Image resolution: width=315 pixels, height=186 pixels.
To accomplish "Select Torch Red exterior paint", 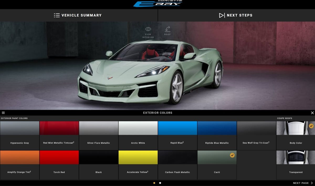I will (x=59, y=165).
